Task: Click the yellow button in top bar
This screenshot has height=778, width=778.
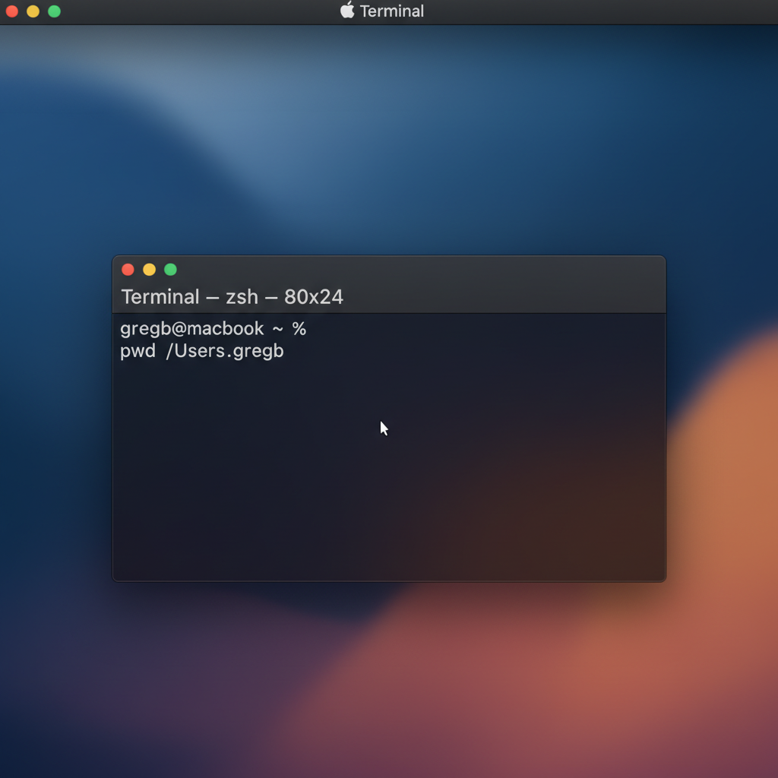Action: point(33,11)
